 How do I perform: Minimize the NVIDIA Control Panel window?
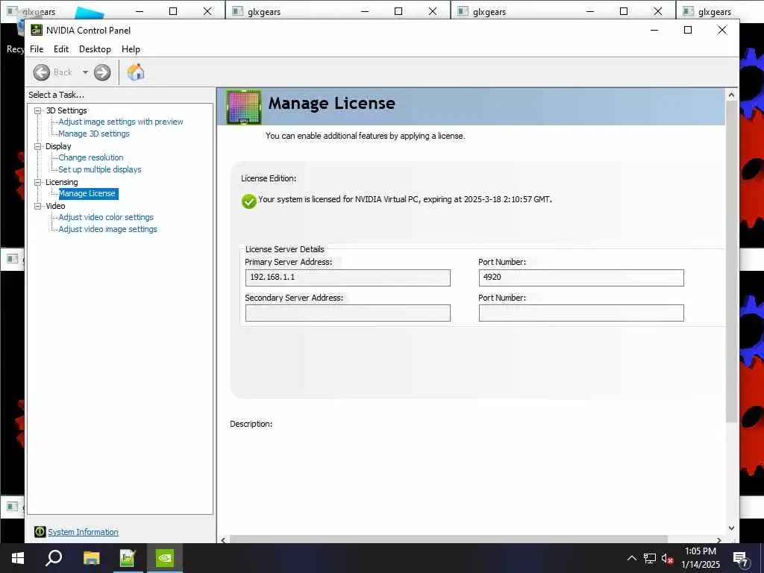654,30
